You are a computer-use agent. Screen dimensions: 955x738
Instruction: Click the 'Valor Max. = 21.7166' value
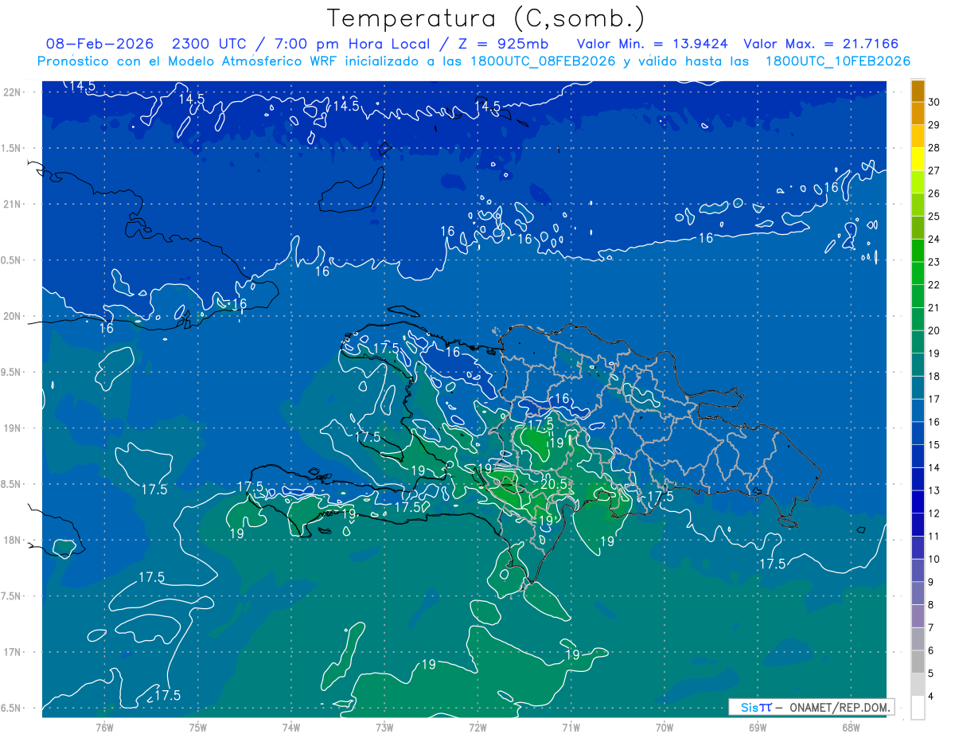pyautogui.click(x=821, y=44)
